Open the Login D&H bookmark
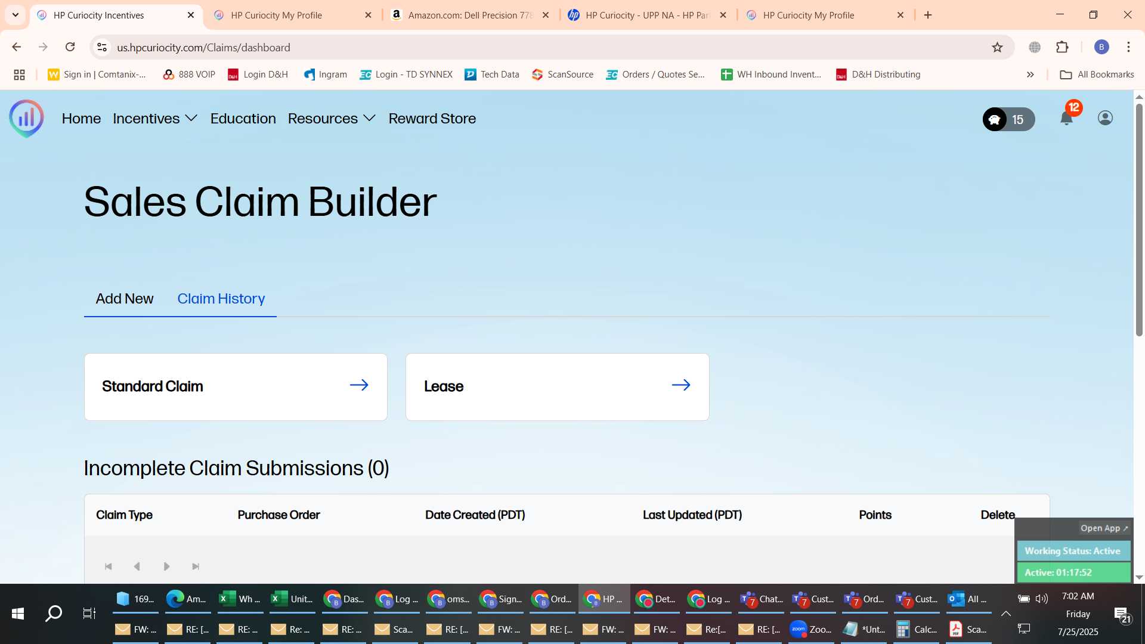The width and height of the screenshot is (1145, 644). tap(258, 75)
